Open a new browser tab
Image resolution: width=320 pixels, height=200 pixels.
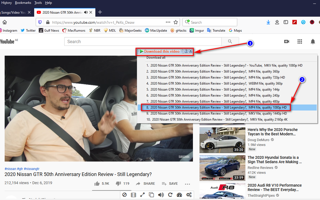(x=100, y=12)
